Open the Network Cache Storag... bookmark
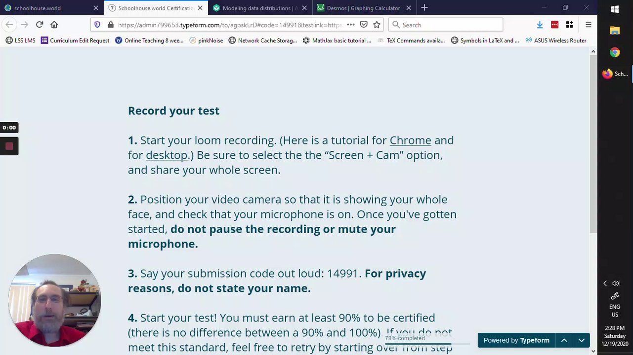This screenshot has height=355, width=633. click(x=263, y=40)
